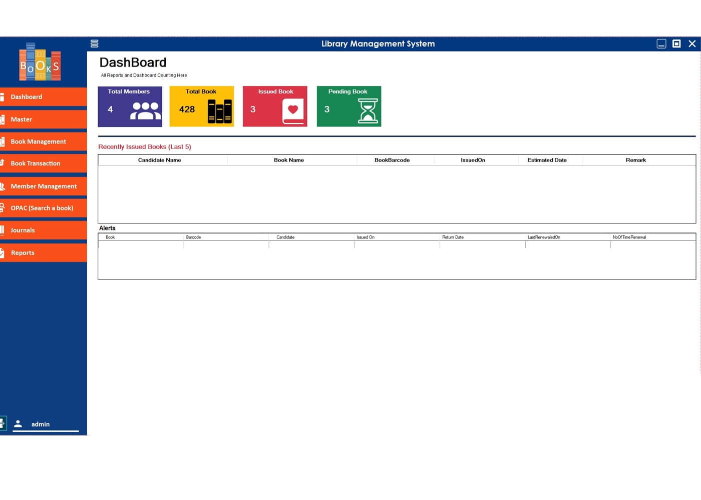
Task: Select Book Management in the sidebar
Action: click(x=44, y=141)
